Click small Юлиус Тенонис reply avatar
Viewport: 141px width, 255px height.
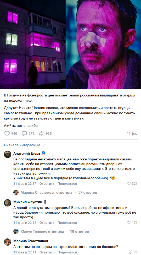[16, 231]
